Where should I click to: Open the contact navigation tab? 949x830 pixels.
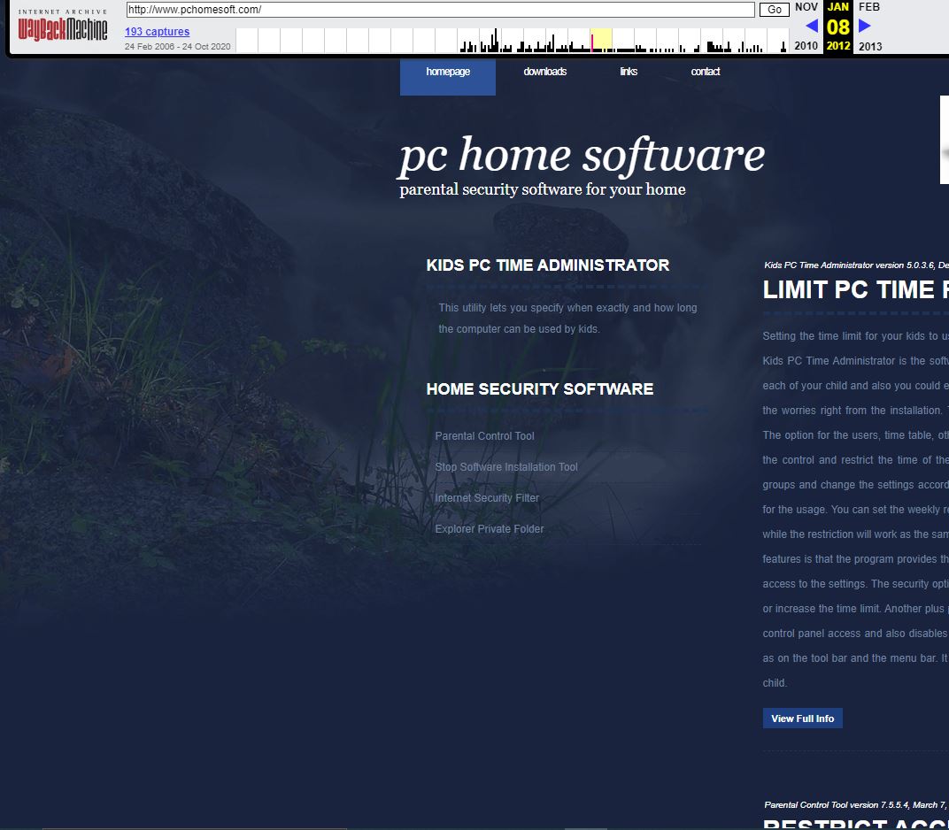(x=706, y=72)
